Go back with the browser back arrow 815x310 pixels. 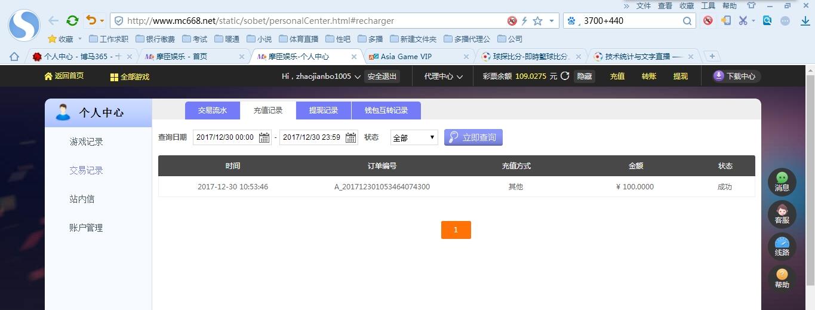[54, 20]
